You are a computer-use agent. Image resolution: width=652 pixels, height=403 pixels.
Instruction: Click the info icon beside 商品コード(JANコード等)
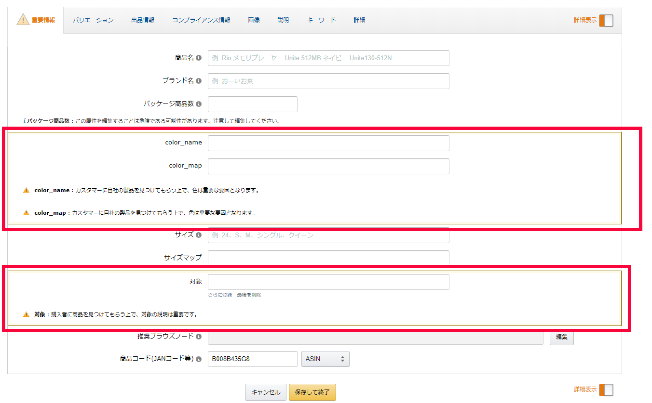click(199, 359)
